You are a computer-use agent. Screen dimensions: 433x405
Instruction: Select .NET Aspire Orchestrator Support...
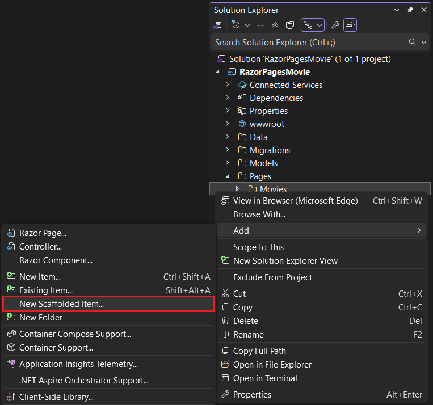[x=108, y=381]
